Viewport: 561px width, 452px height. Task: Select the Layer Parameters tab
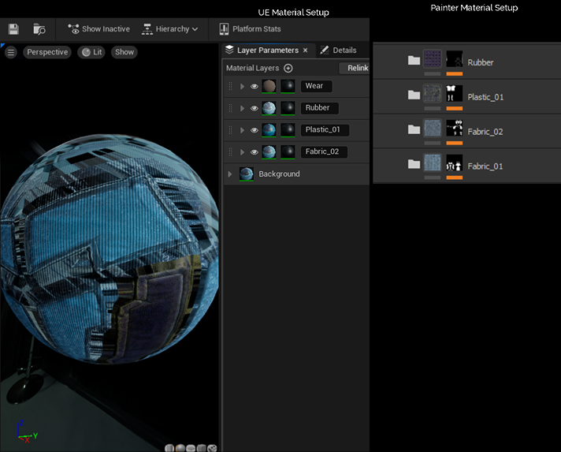coord(267,50)
